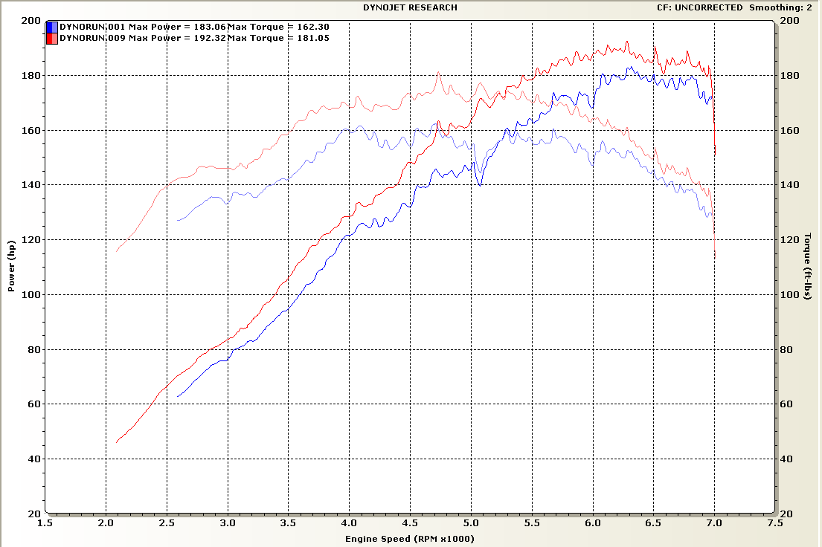The height and width of the screenshot is (547, 822).
Task: Click the Max Torque = 181.05 readout
Action: 278,38
